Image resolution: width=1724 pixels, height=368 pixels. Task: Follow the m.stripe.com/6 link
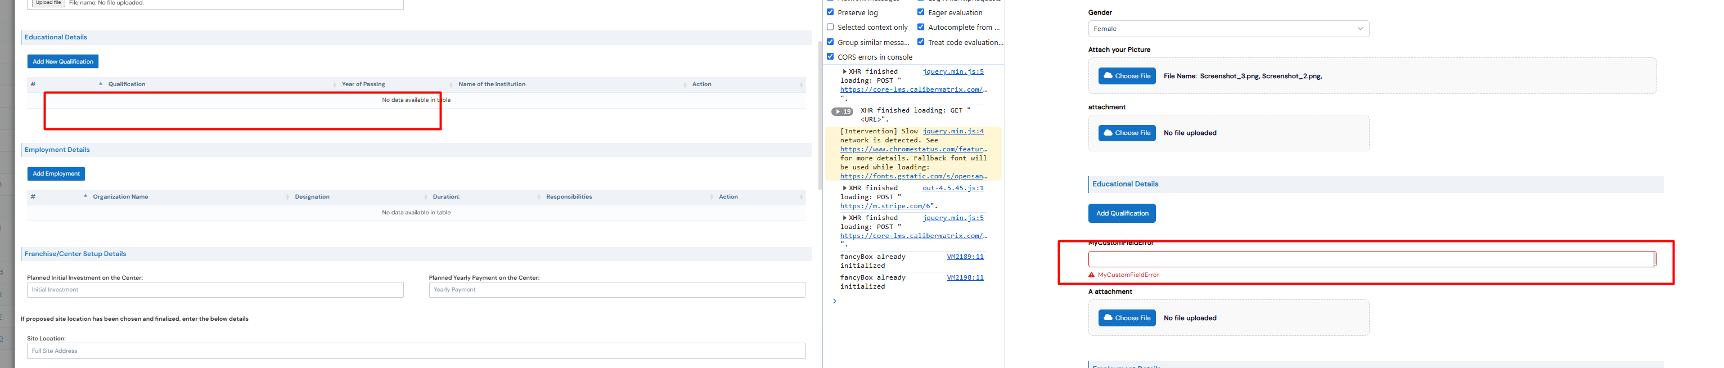885,207
